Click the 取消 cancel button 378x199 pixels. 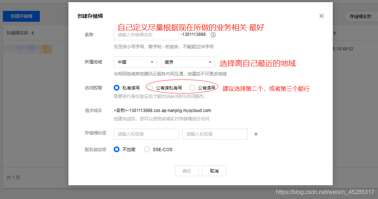[214, 171]
